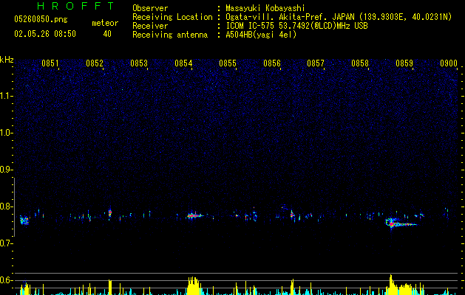Screen dimensions: 465x295
Task: Click the yellow power peak below 0854
Action: click(194, 286)
